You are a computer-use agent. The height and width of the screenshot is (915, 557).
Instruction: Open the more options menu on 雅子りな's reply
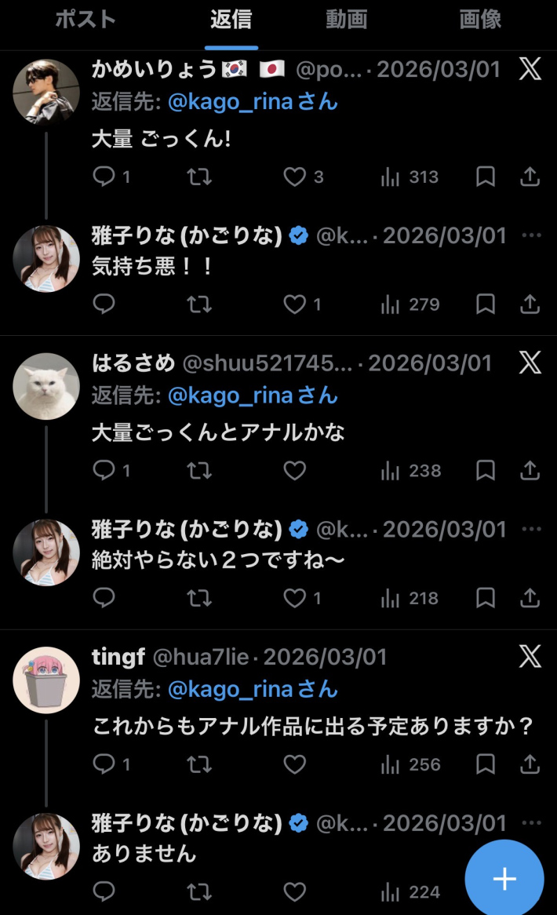(533, 235)
